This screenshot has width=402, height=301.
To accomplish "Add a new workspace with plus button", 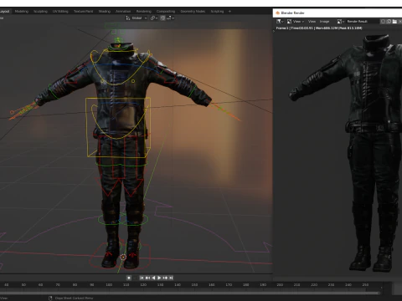I will 229,12.
